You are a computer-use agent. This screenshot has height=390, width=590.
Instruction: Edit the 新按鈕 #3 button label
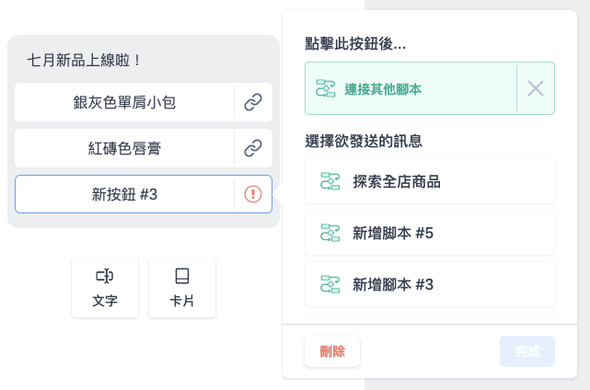[x=124, y=194]
